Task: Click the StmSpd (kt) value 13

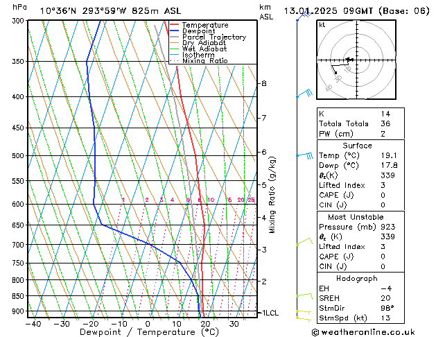Action: coord(385,318)
